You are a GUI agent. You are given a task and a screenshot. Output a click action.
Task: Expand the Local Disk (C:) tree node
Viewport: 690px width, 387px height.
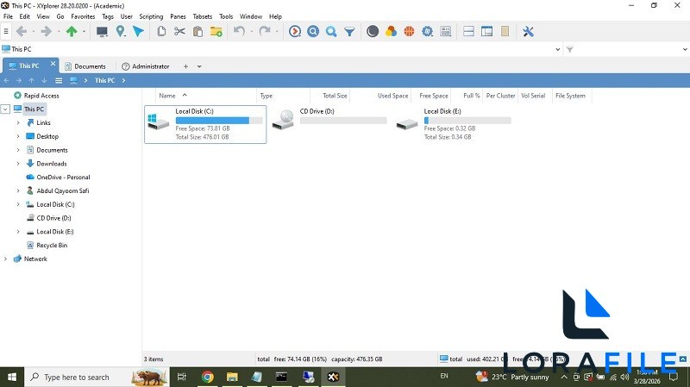18,204
